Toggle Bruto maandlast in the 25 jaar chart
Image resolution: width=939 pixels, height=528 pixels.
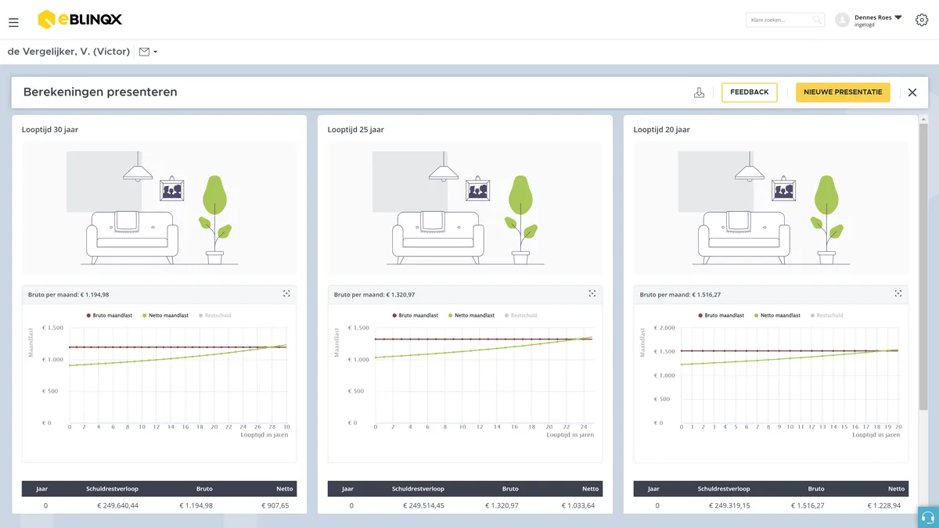(x=416, y=315)
